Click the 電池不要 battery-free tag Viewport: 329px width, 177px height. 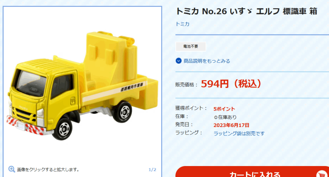(191, 46)
